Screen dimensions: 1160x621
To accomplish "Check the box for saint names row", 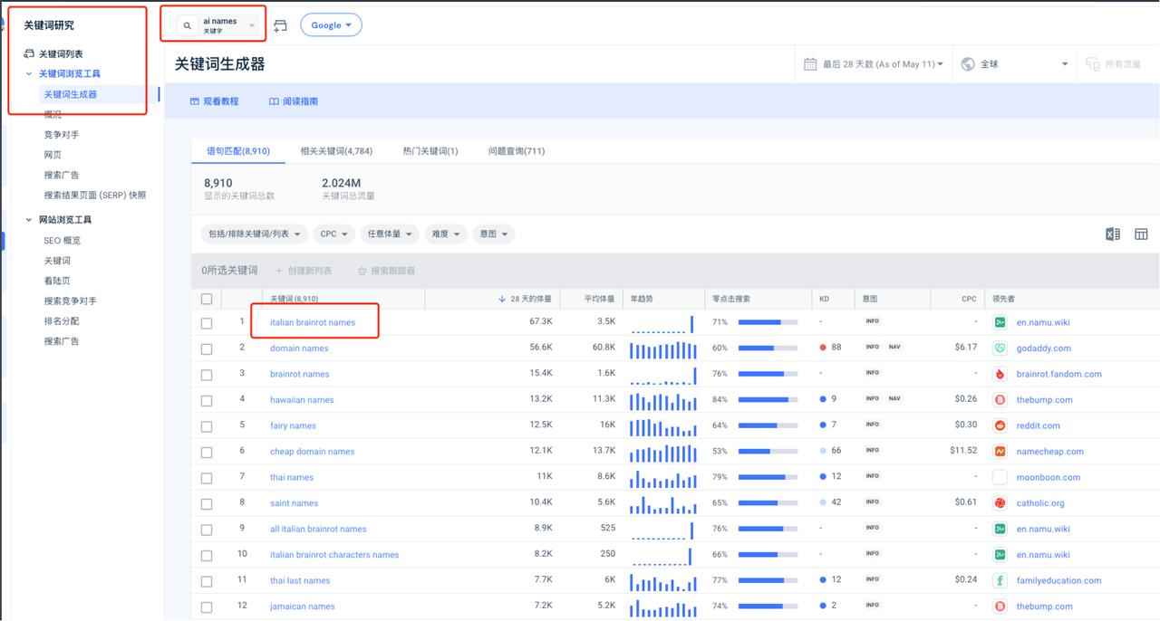I will click(x=207, y=503).
